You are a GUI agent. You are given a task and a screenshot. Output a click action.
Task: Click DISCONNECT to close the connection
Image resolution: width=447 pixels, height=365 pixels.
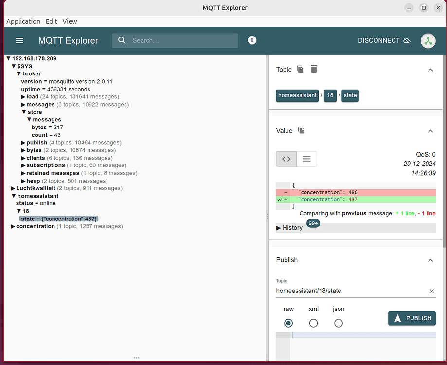pyautogui.click(x=379, y=41)
